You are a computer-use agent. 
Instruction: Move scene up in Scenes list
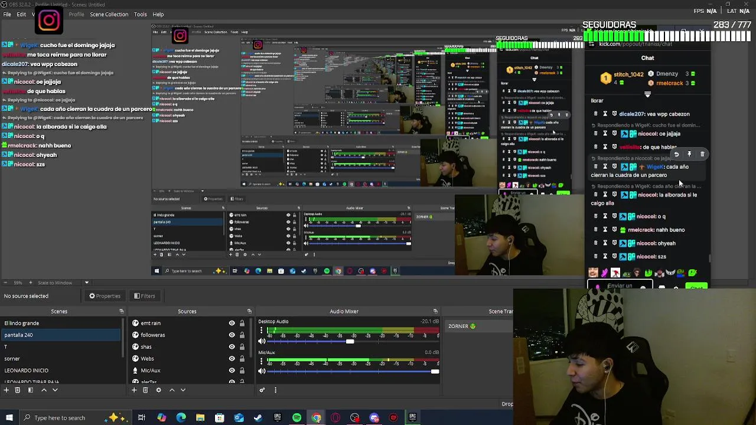coord(44,390)
